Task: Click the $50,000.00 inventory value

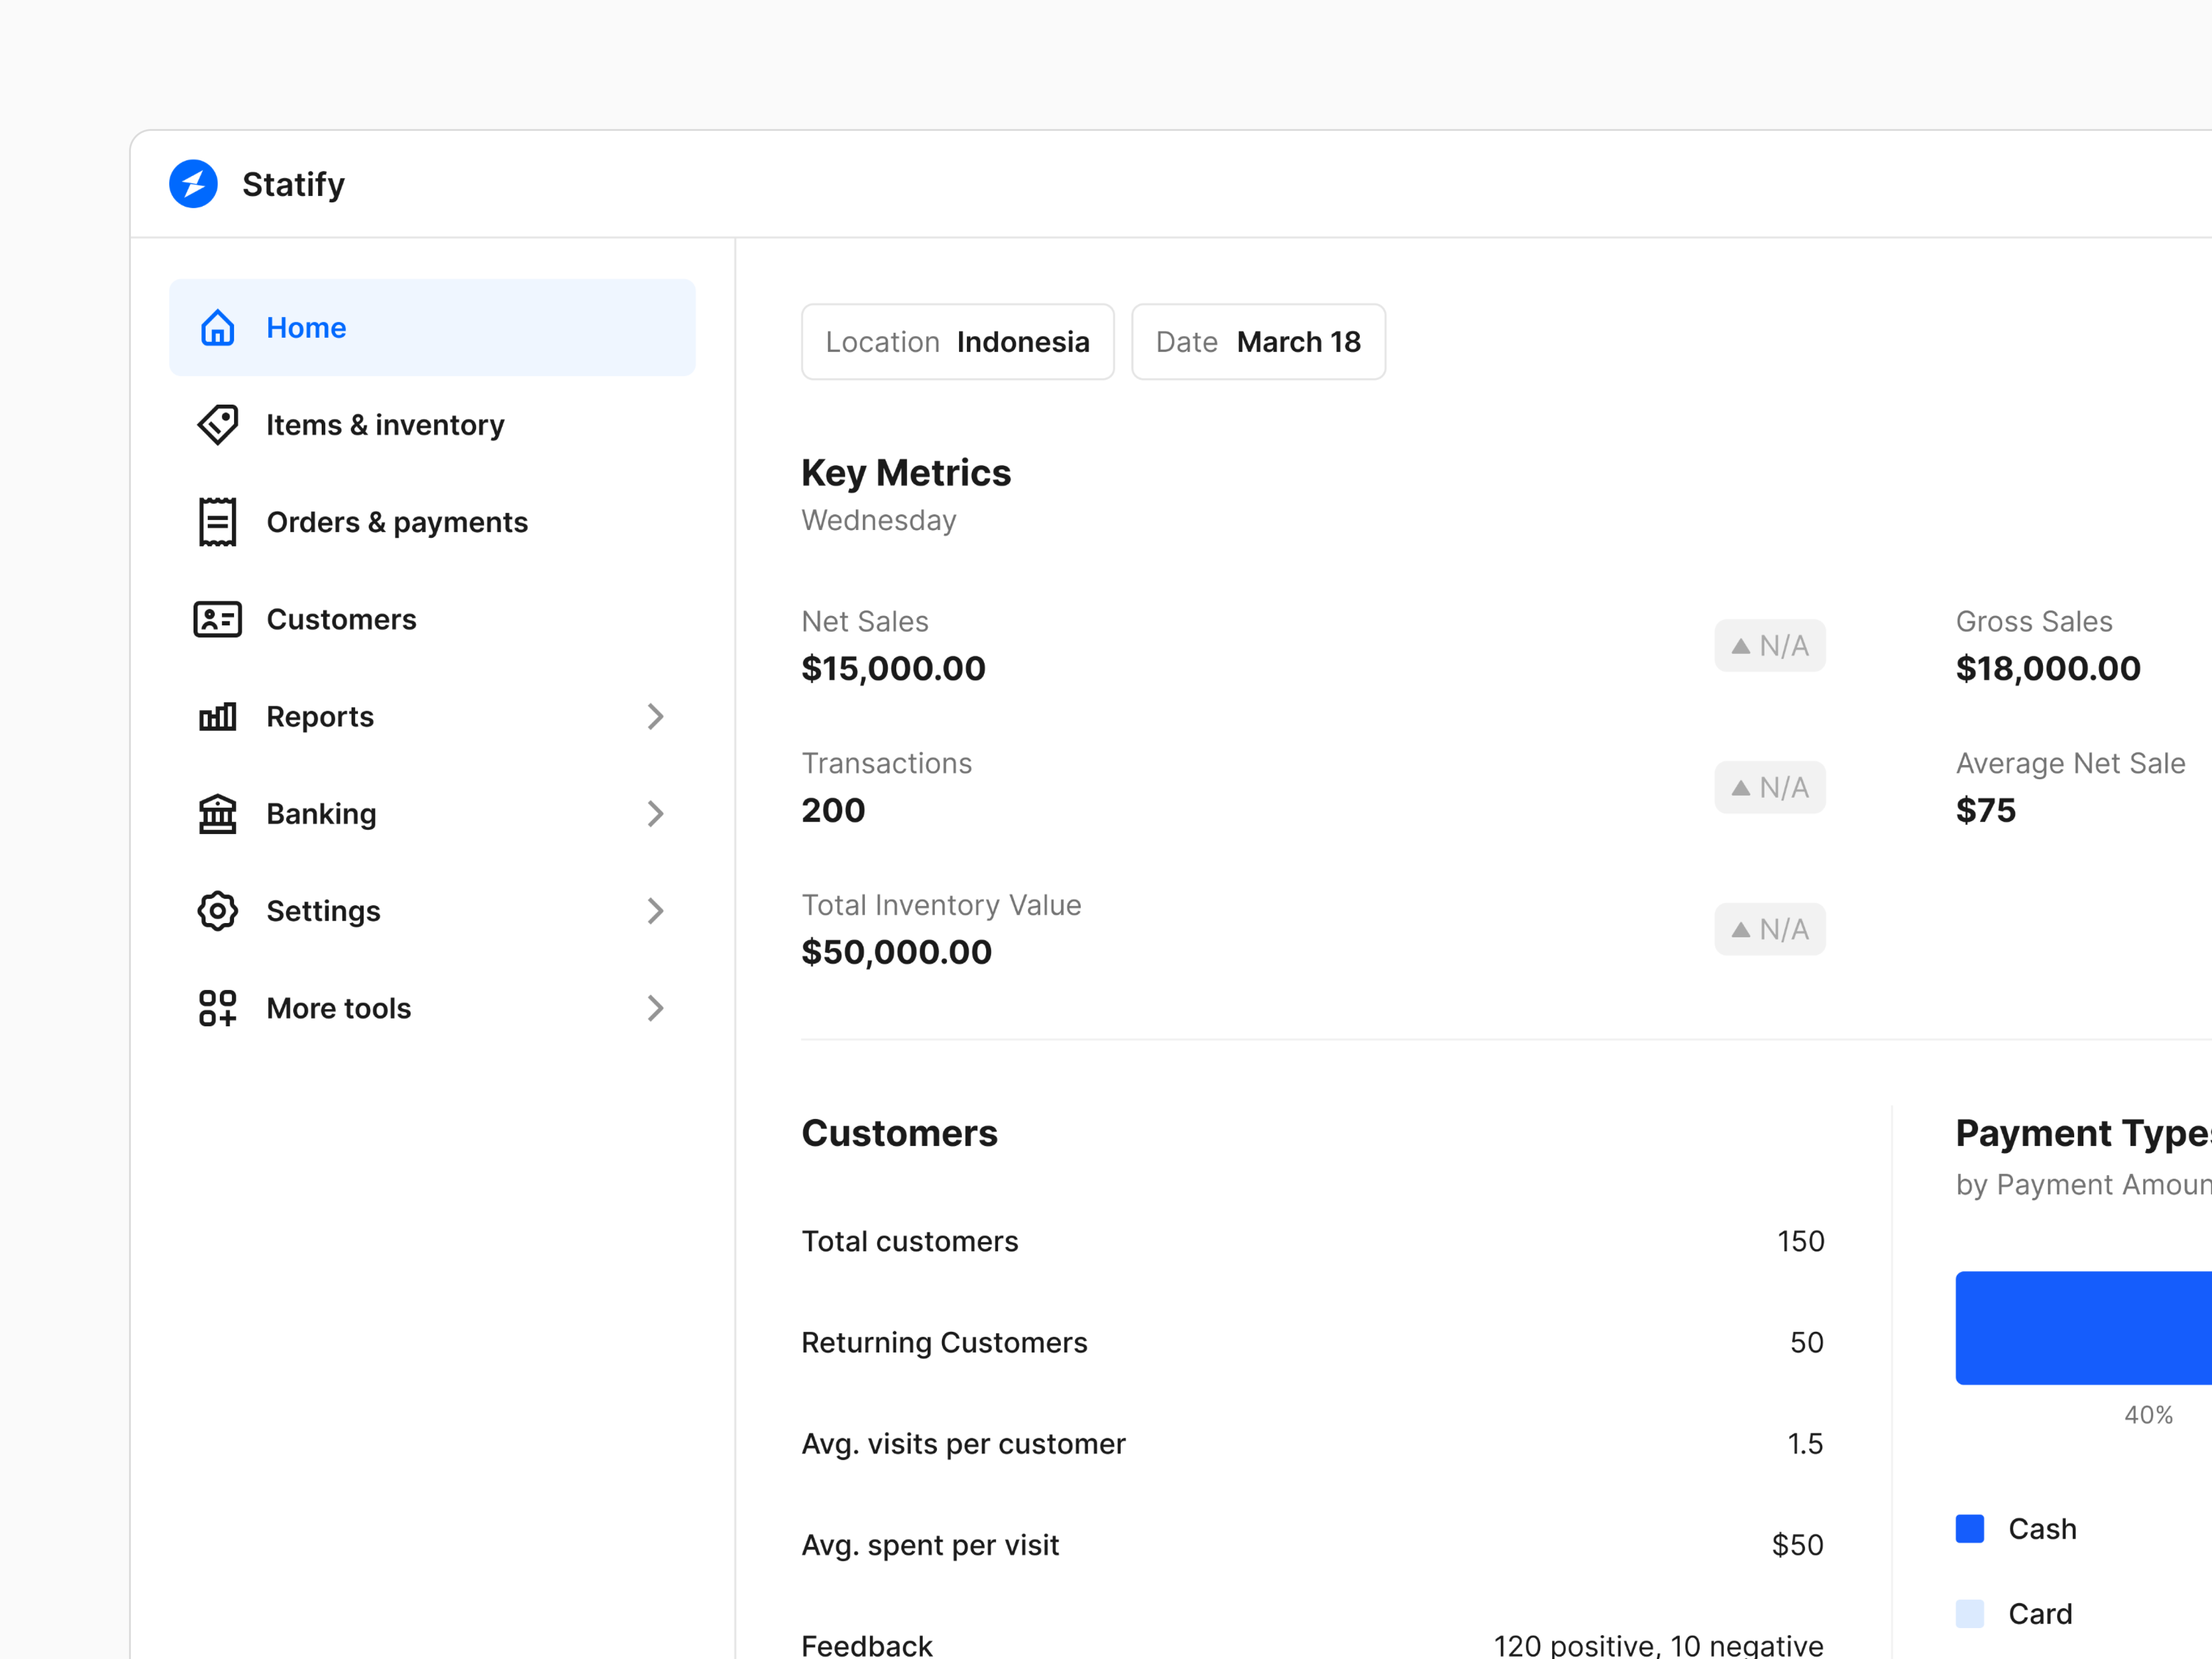Action: 896,952
